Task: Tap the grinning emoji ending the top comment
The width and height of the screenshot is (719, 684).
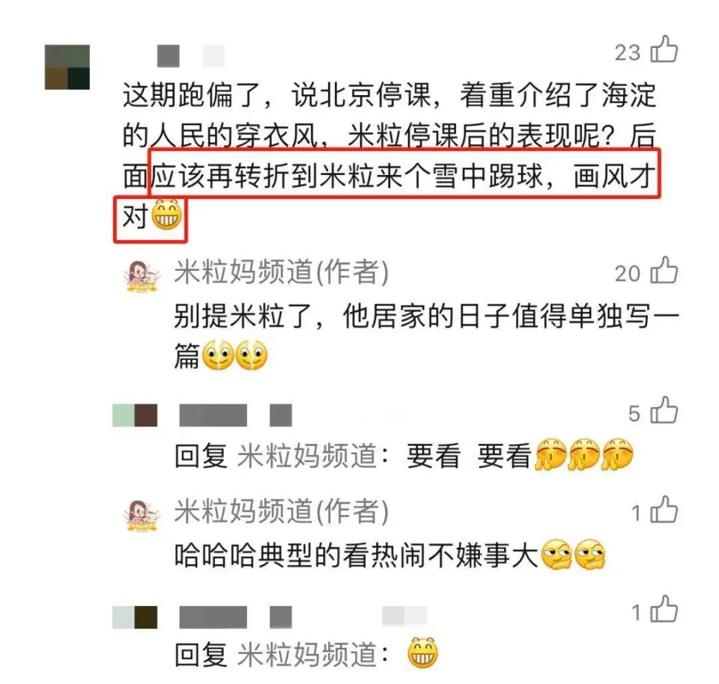Action: [x=166, y=215]
